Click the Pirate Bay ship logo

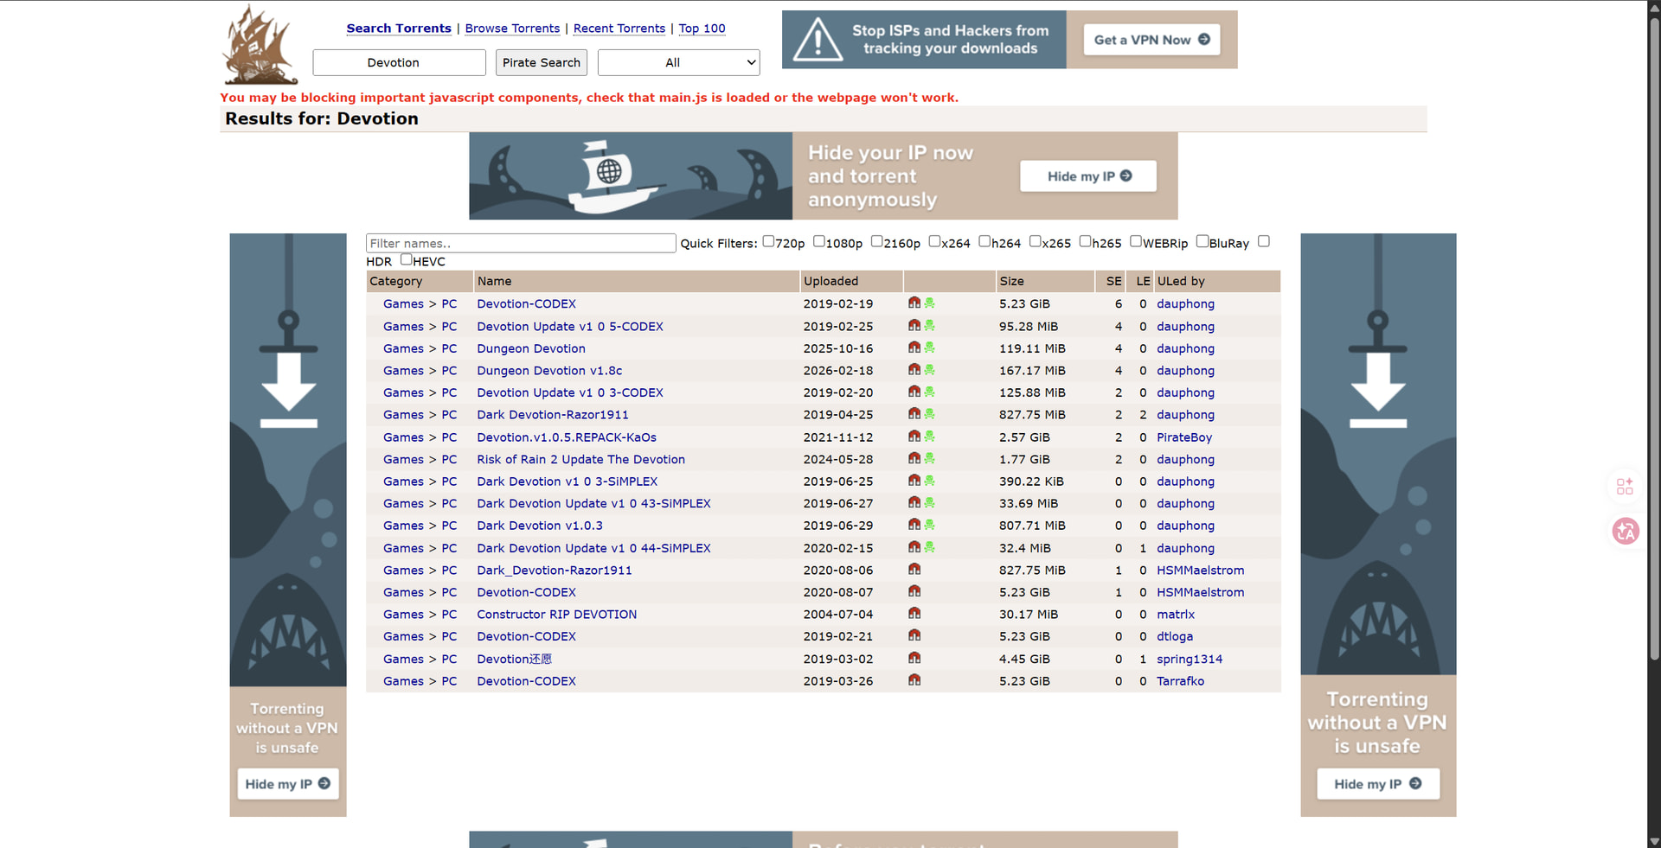click(260, 44)
